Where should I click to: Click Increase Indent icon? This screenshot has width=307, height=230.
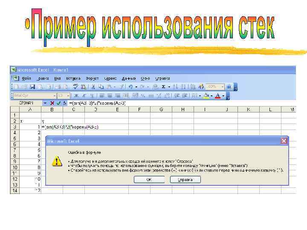[185, 96]
